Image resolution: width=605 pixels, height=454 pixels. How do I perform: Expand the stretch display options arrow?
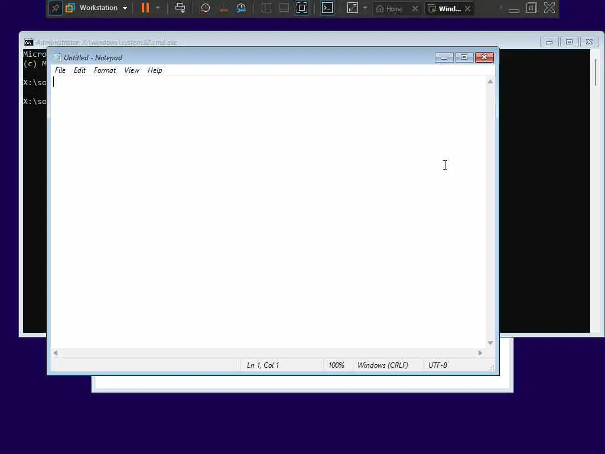click(x=365, y=8)
